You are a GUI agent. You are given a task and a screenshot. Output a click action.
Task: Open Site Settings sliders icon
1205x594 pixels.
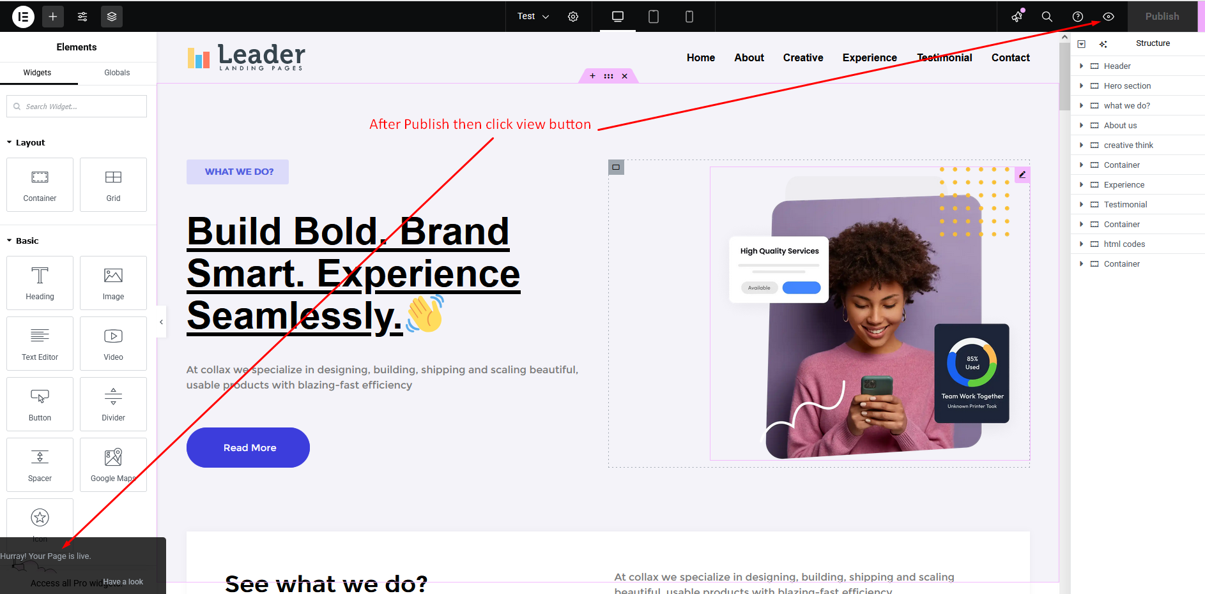82,17
